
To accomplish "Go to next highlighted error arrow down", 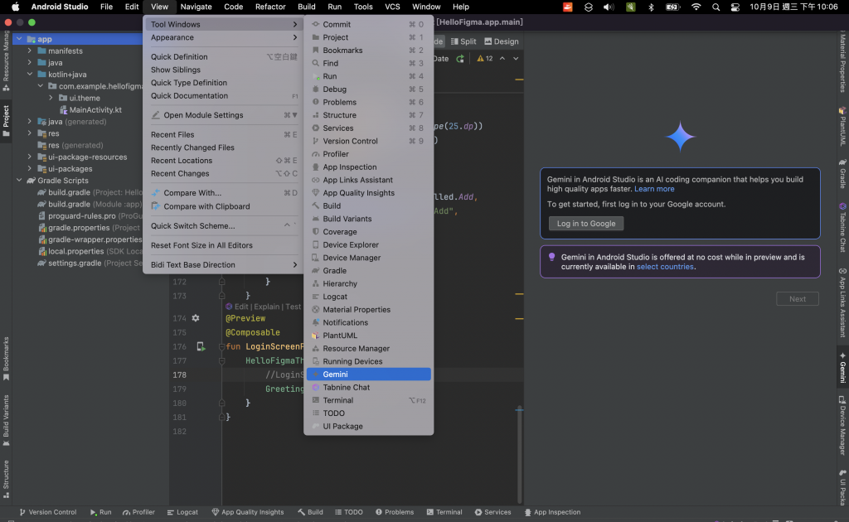I will click(x=516, y=59).
